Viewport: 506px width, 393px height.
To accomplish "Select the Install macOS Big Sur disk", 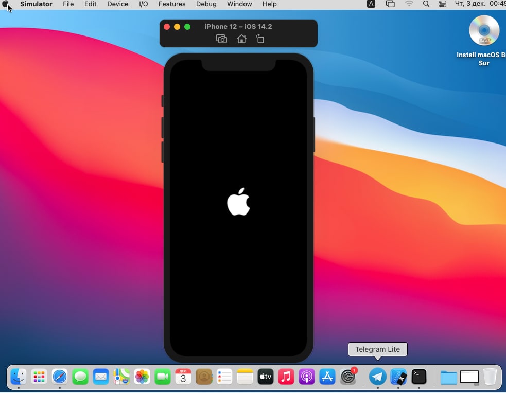I will pos(484,30).
